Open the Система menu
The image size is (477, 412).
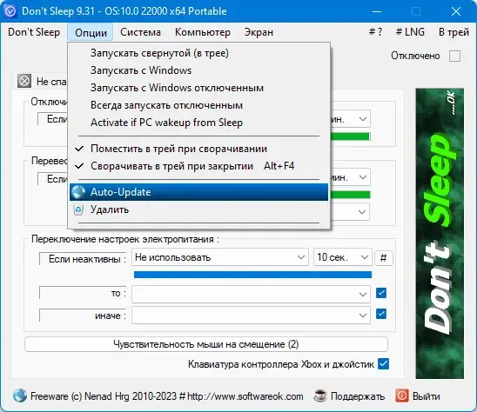tap(140, 32)
